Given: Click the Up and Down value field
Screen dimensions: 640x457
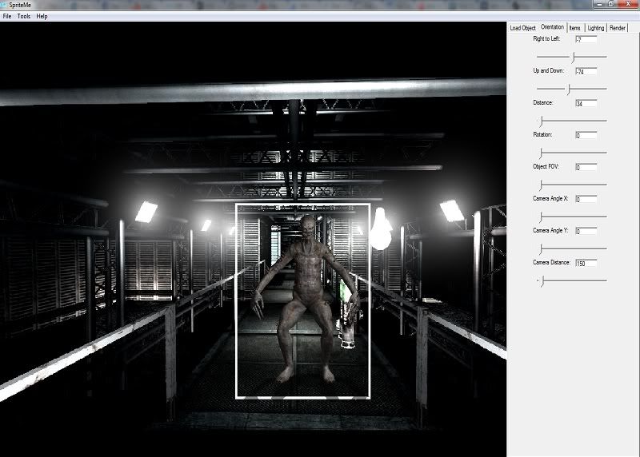Looking at the screenshot, I should [x=586, y=71].
